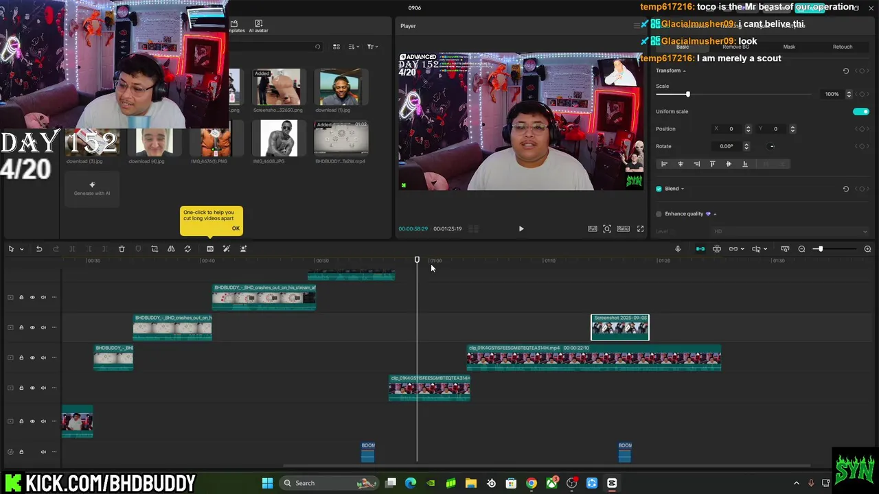Click the snapshot frame icon in Player
The image size is (879, 494).
607,228
